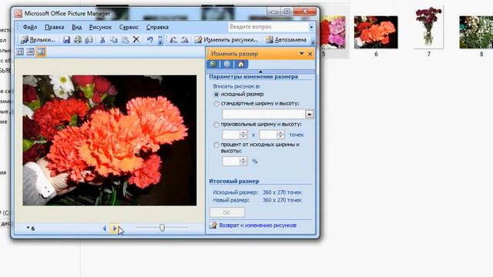Open the Сервис menu
This screenshot has height=277, width=493.
[129, 28]
